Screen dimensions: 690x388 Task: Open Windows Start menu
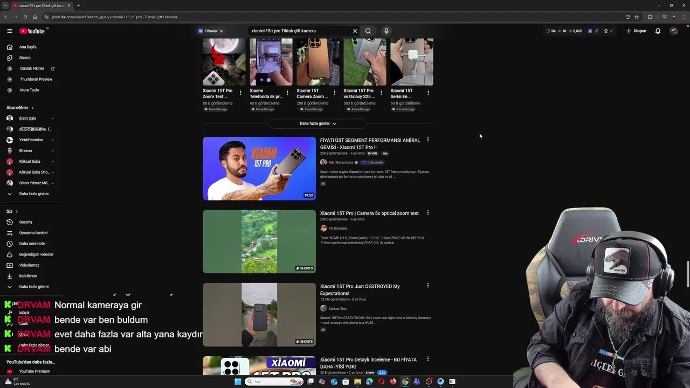click(x=238, y=382)
